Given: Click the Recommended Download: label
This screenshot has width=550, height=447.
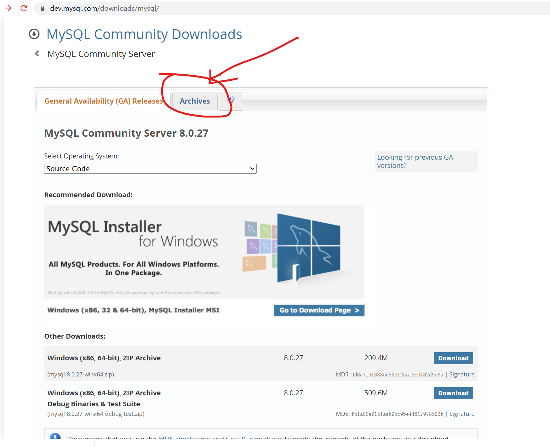Looking at the screenshot, I should 88,195.
